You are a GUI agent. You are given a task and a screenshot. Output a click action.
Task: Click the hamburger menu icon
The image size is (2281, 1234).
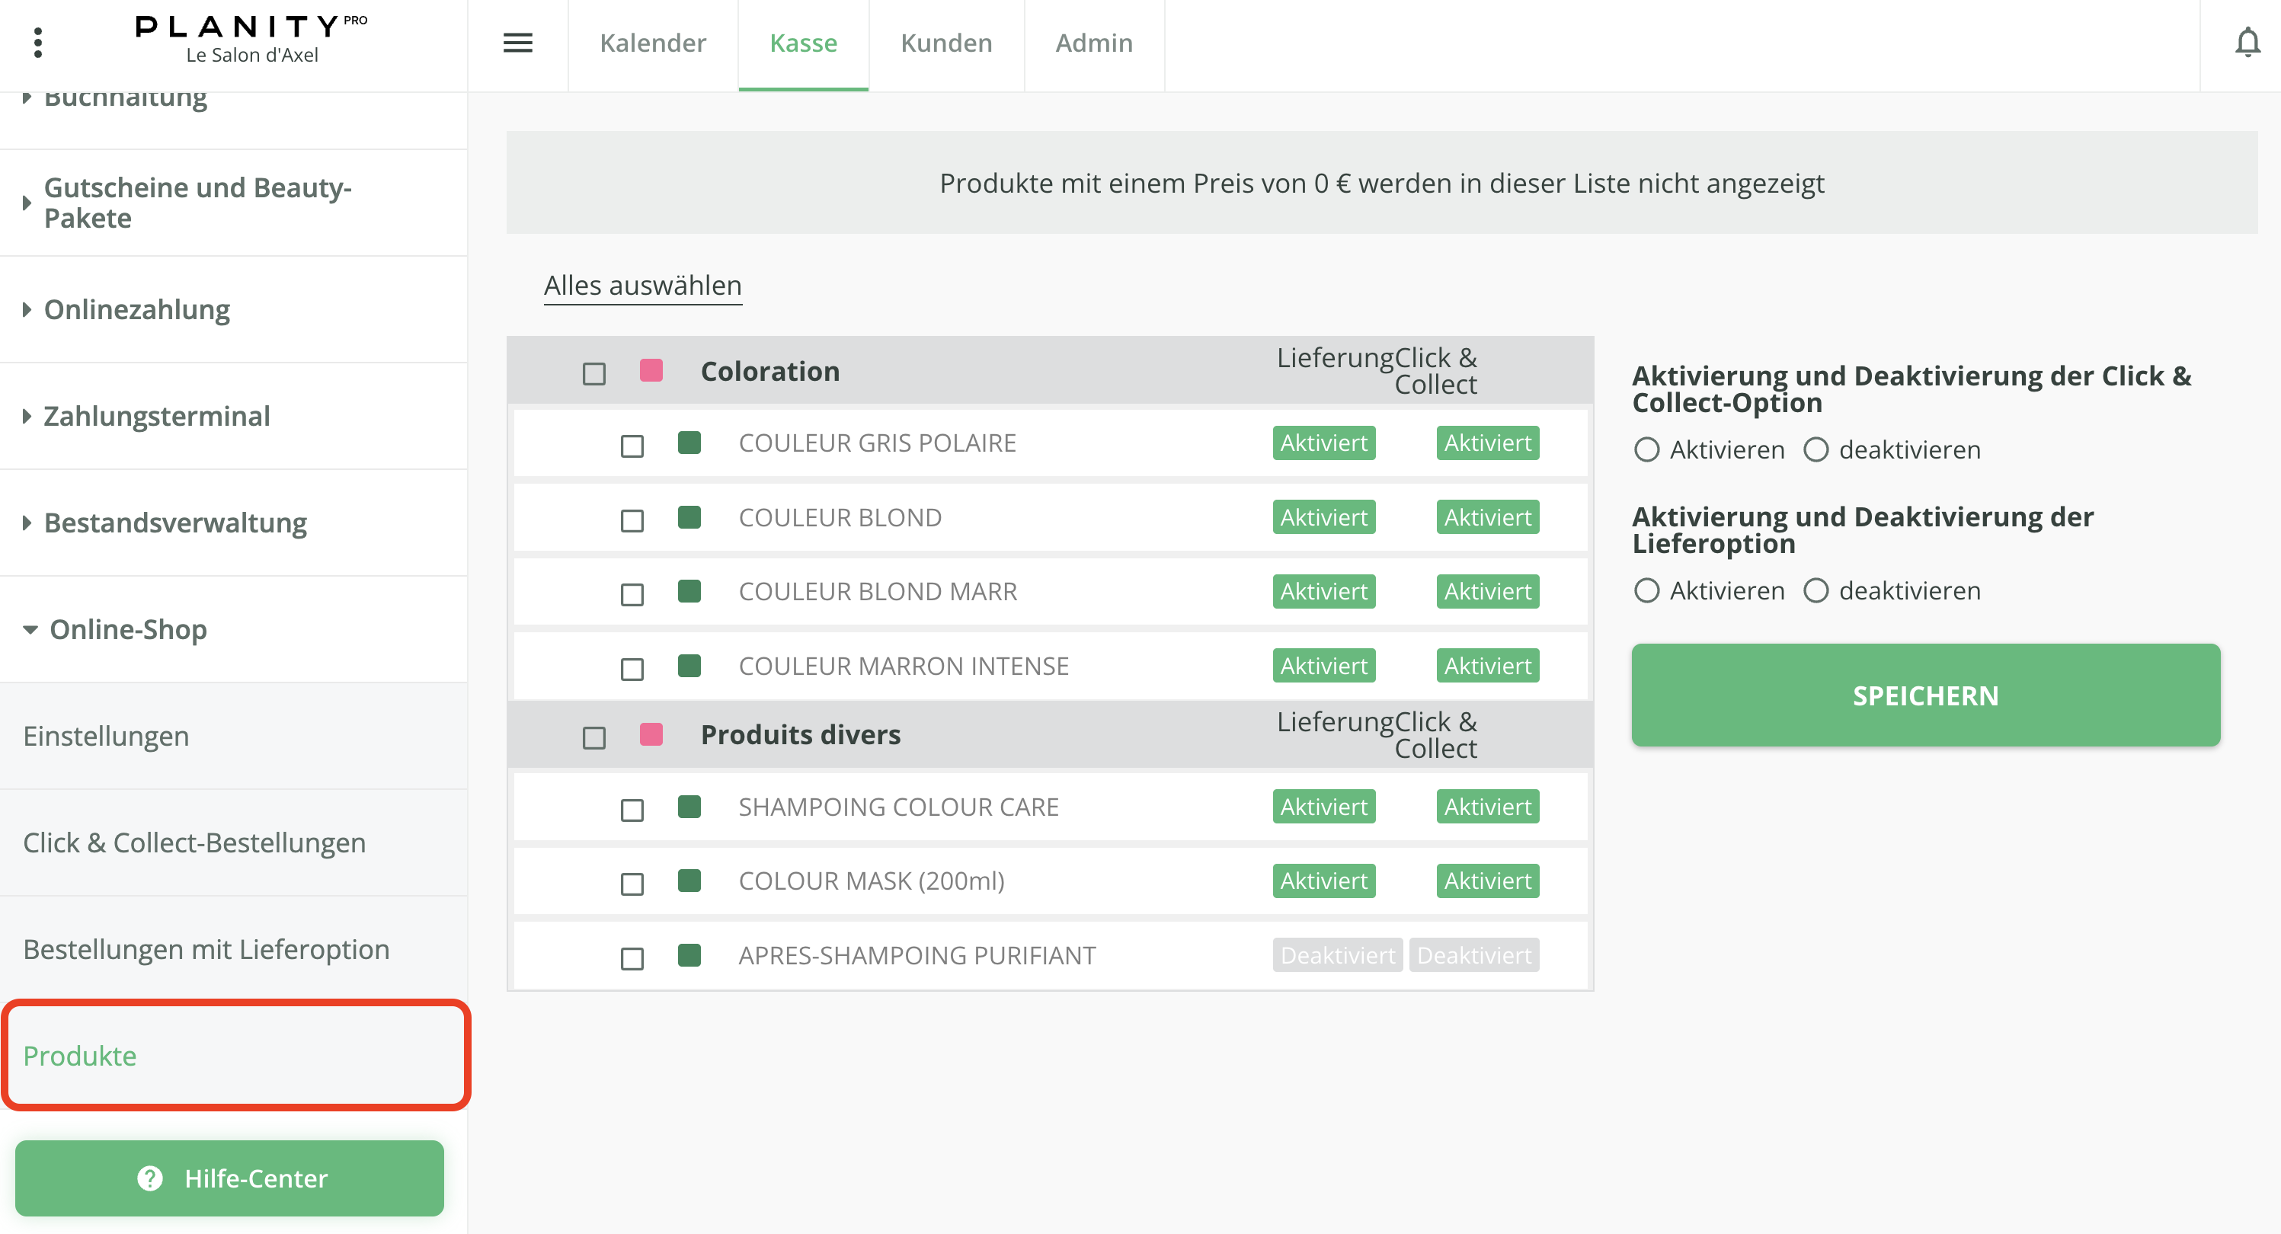517,43
